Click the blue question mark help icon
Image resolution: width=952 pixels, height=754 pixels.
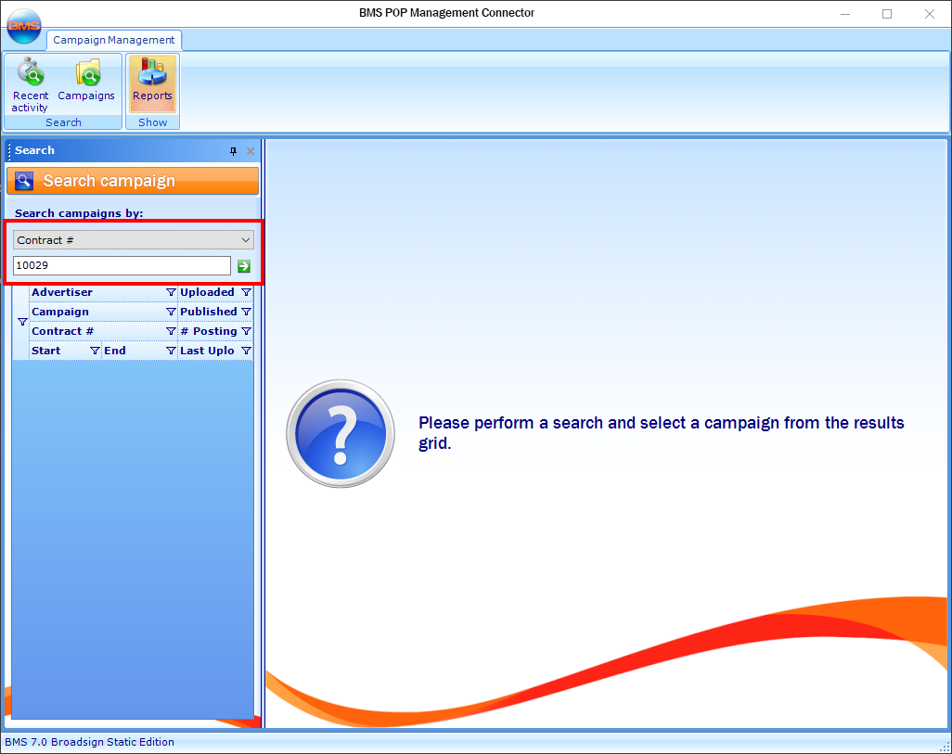(x=341, y=433)
